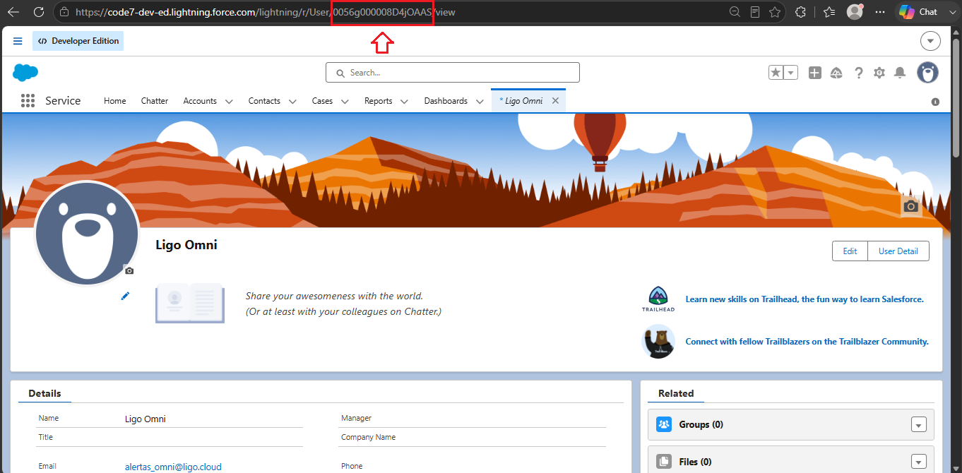Open Salesforce Help question mark
Viewport: 962px width, 473px height.
tap(858, 72)
